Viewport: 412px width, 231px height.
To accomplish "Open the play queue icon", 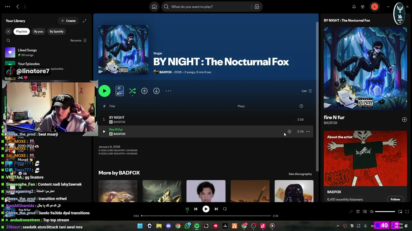I will pos(358,212).
